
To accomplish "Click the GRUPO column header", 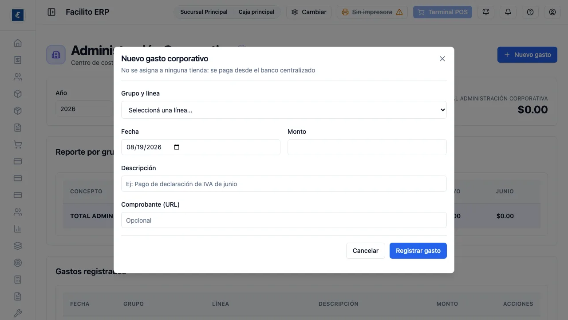I will pyautogui.click(x=134, y=304).
